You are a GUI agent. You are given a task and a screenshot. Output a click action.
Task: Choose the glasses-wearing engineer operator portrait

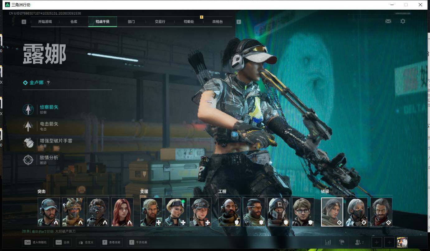coord(303,212)
